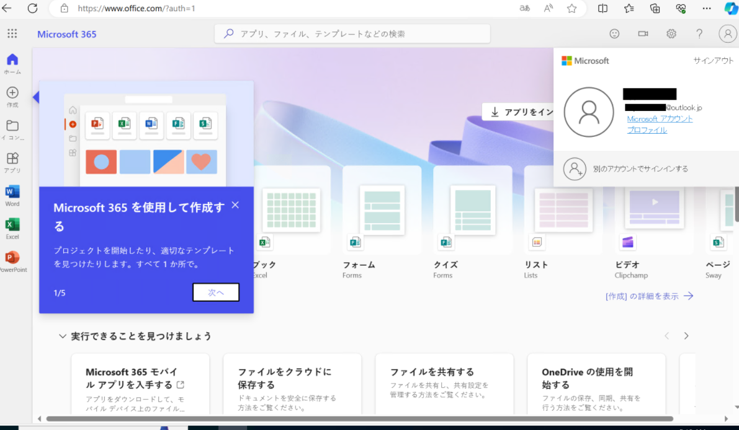Click the feedback smiley icon
The height and width of the screenshot is (430, 739).
(x=614, y=34)
